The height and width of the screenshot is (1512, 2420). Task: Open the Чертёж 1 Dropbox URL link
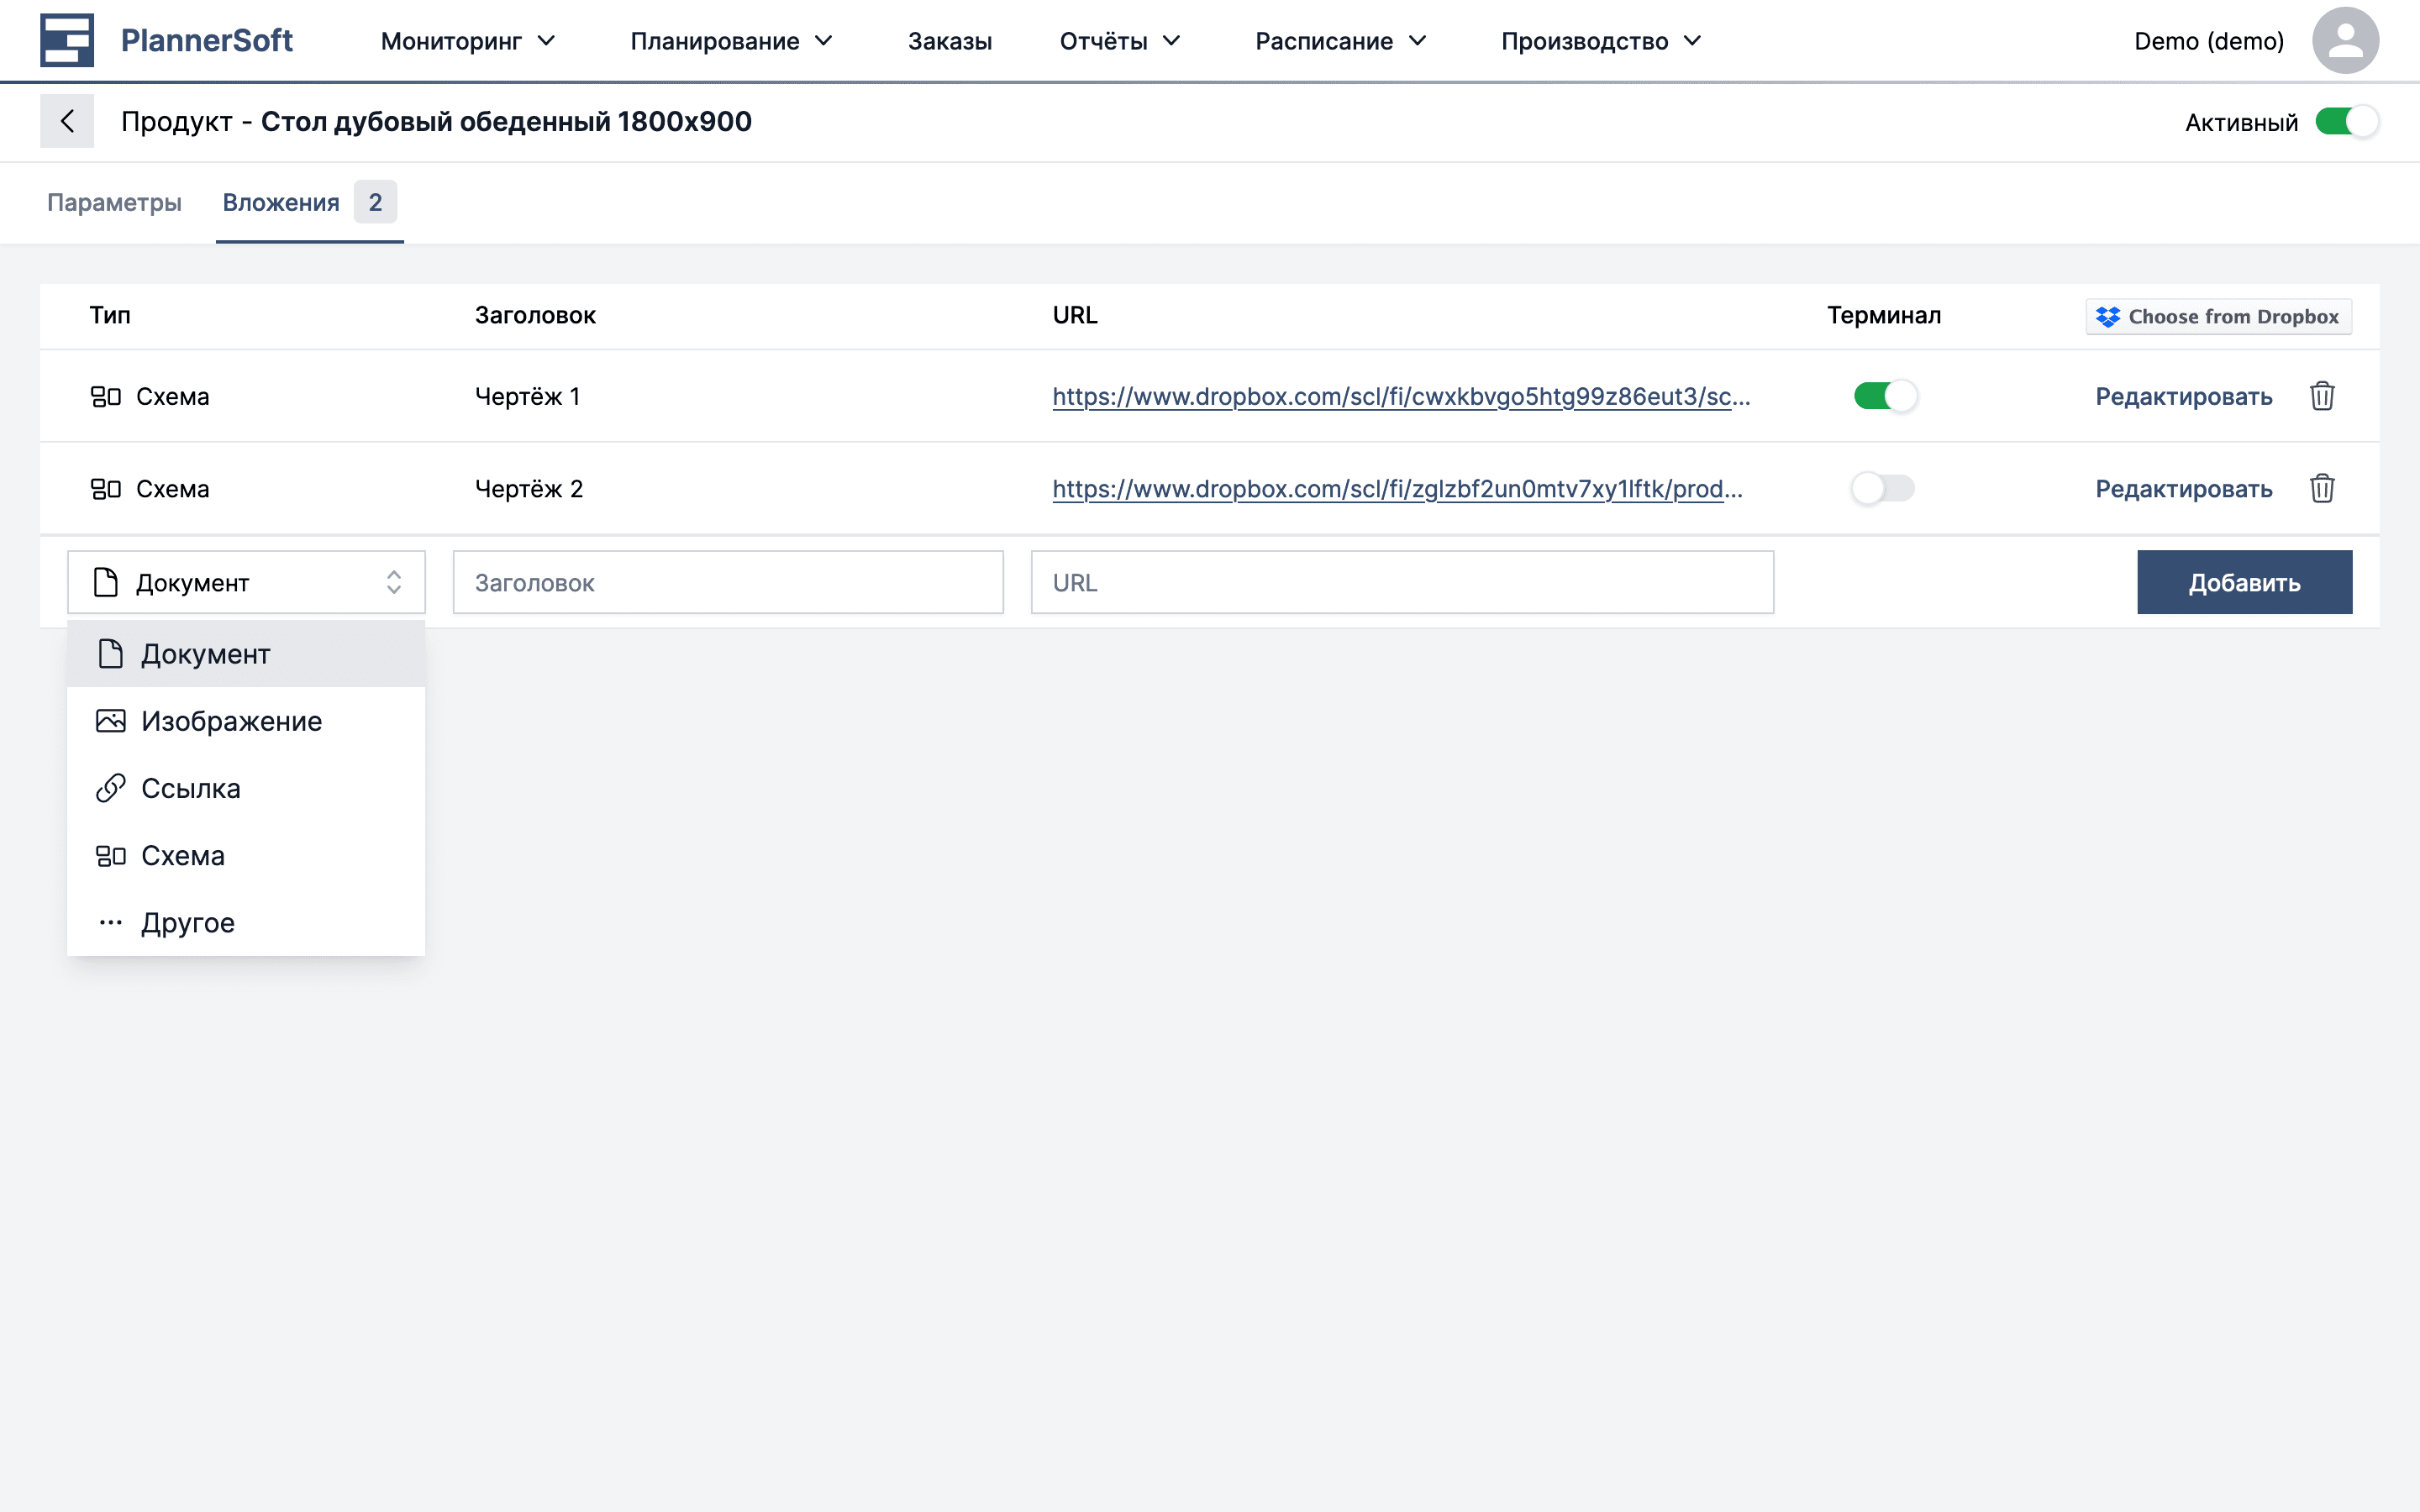click(x=1400, y=396)
